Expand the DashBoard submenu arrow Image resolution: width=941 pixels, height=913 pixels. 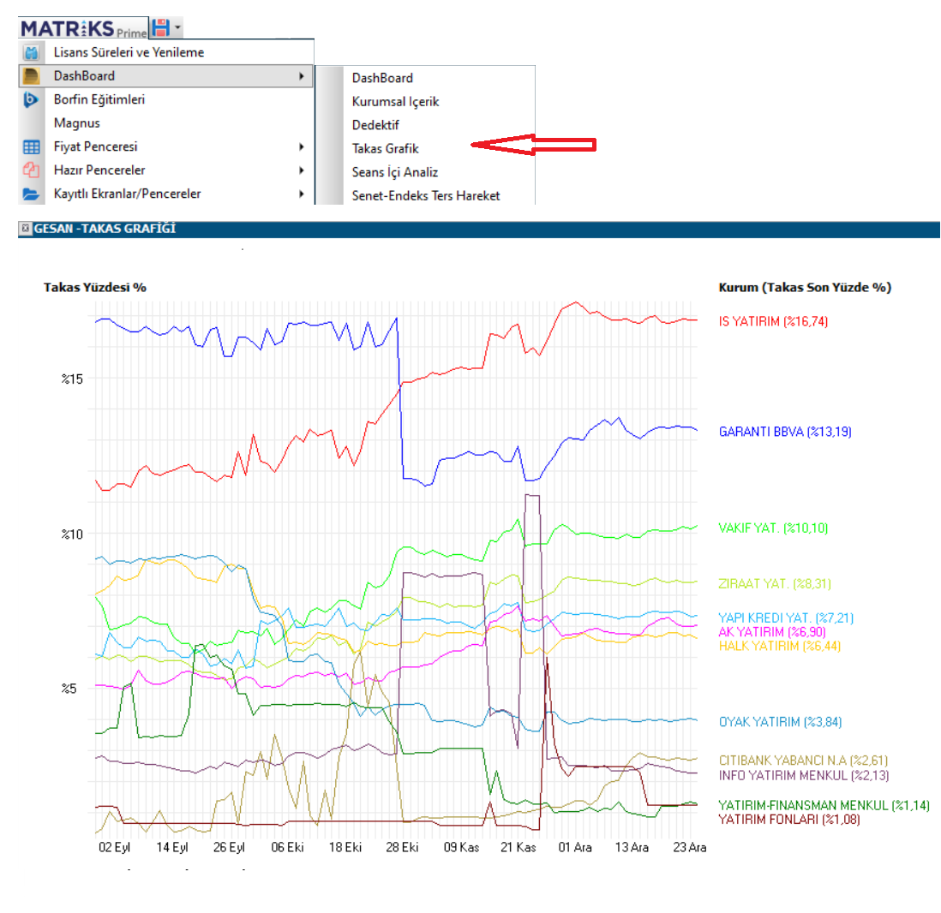point(302,76)
